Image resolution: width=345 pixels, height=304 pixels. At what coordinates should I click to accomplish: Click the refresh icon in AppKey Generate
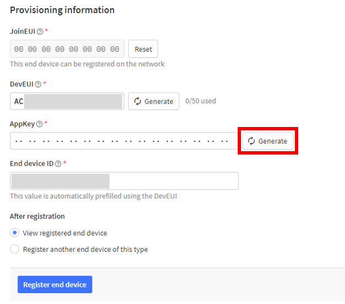click(251, 141)
